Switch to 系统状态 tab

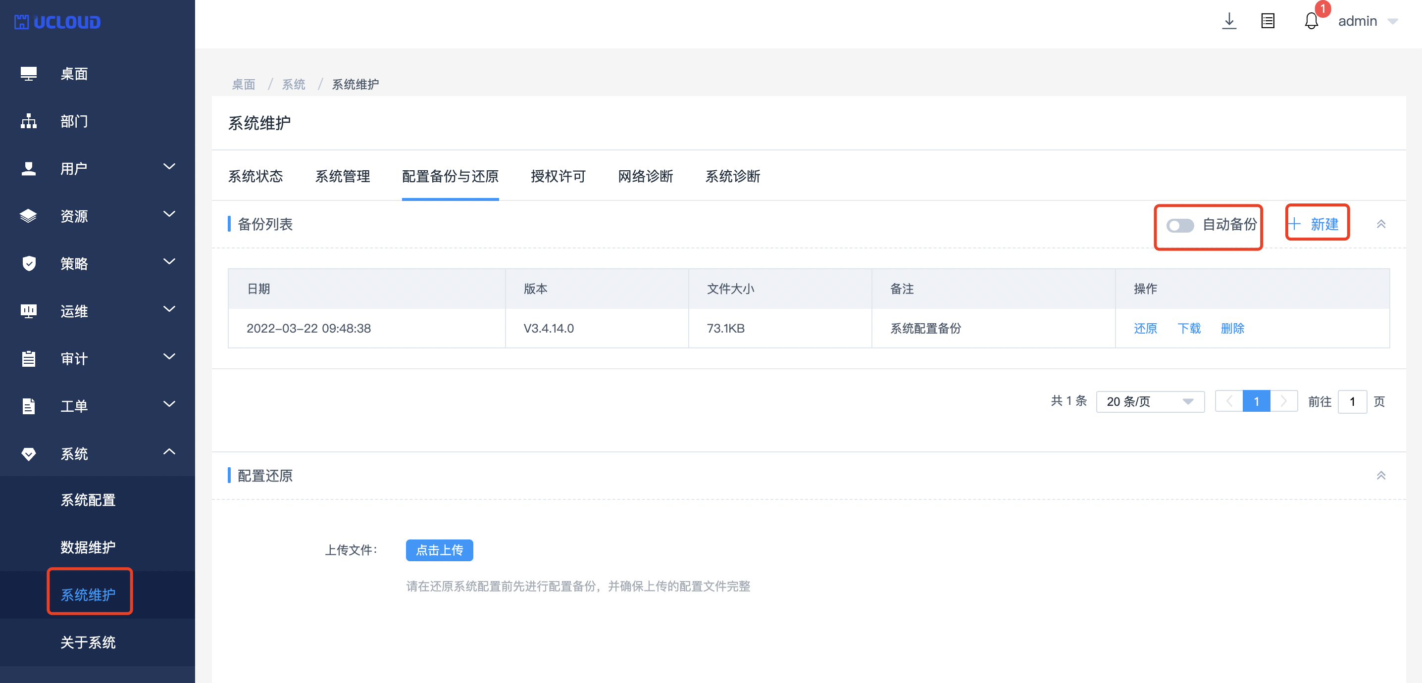point(255,177)
